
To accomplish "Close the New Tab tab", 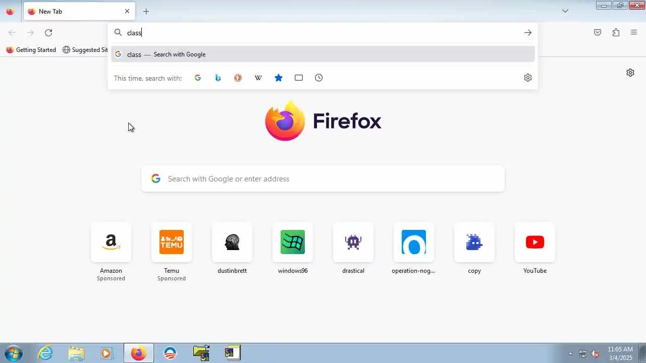I will 127,11.
